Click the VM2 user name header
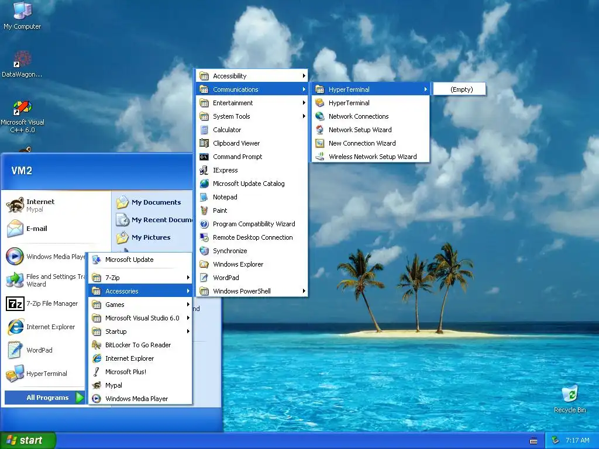The height and width of the screenshot is (449, 599). coord(22,170)
